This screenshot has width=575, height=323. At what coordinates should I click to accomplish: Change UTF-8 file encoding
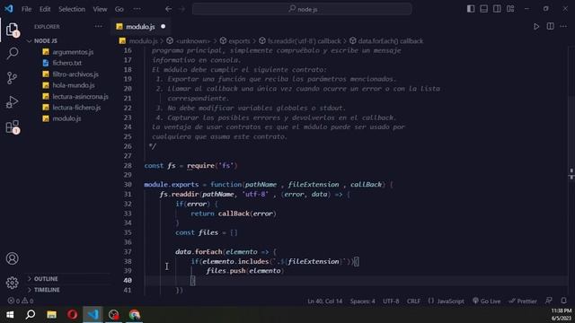coord(391,301)
